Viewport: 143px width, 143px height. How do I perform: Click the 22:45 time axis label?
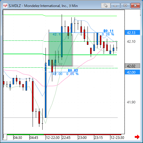pyautogui.click(x=66, y=138)
